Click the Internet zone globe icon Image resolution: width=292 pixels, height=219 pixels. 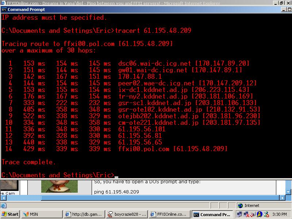click(241, 205)
